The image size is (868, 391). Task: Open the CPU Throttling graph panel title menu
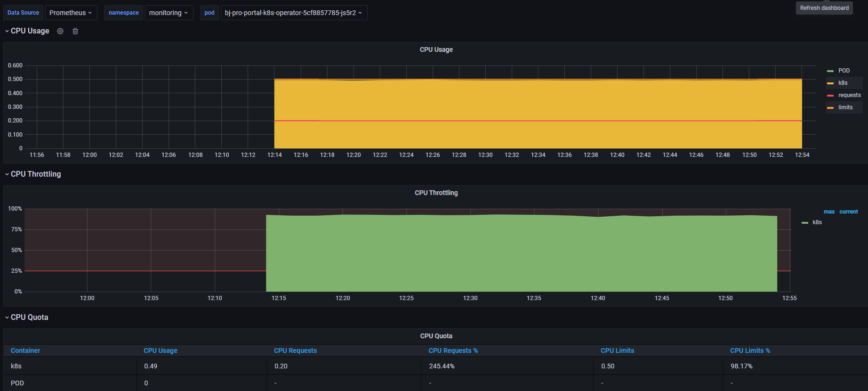436,193
